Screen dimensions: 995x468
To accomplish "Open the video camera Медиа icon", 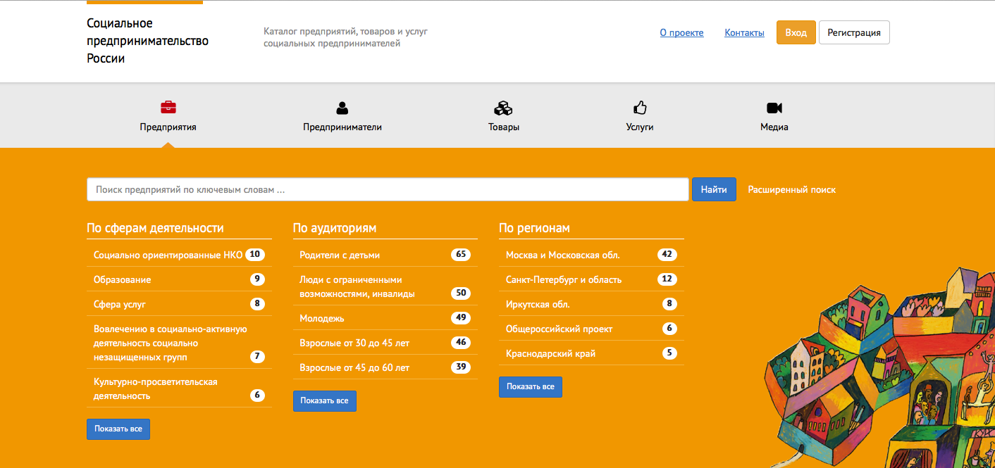I will tap(774, 108).
